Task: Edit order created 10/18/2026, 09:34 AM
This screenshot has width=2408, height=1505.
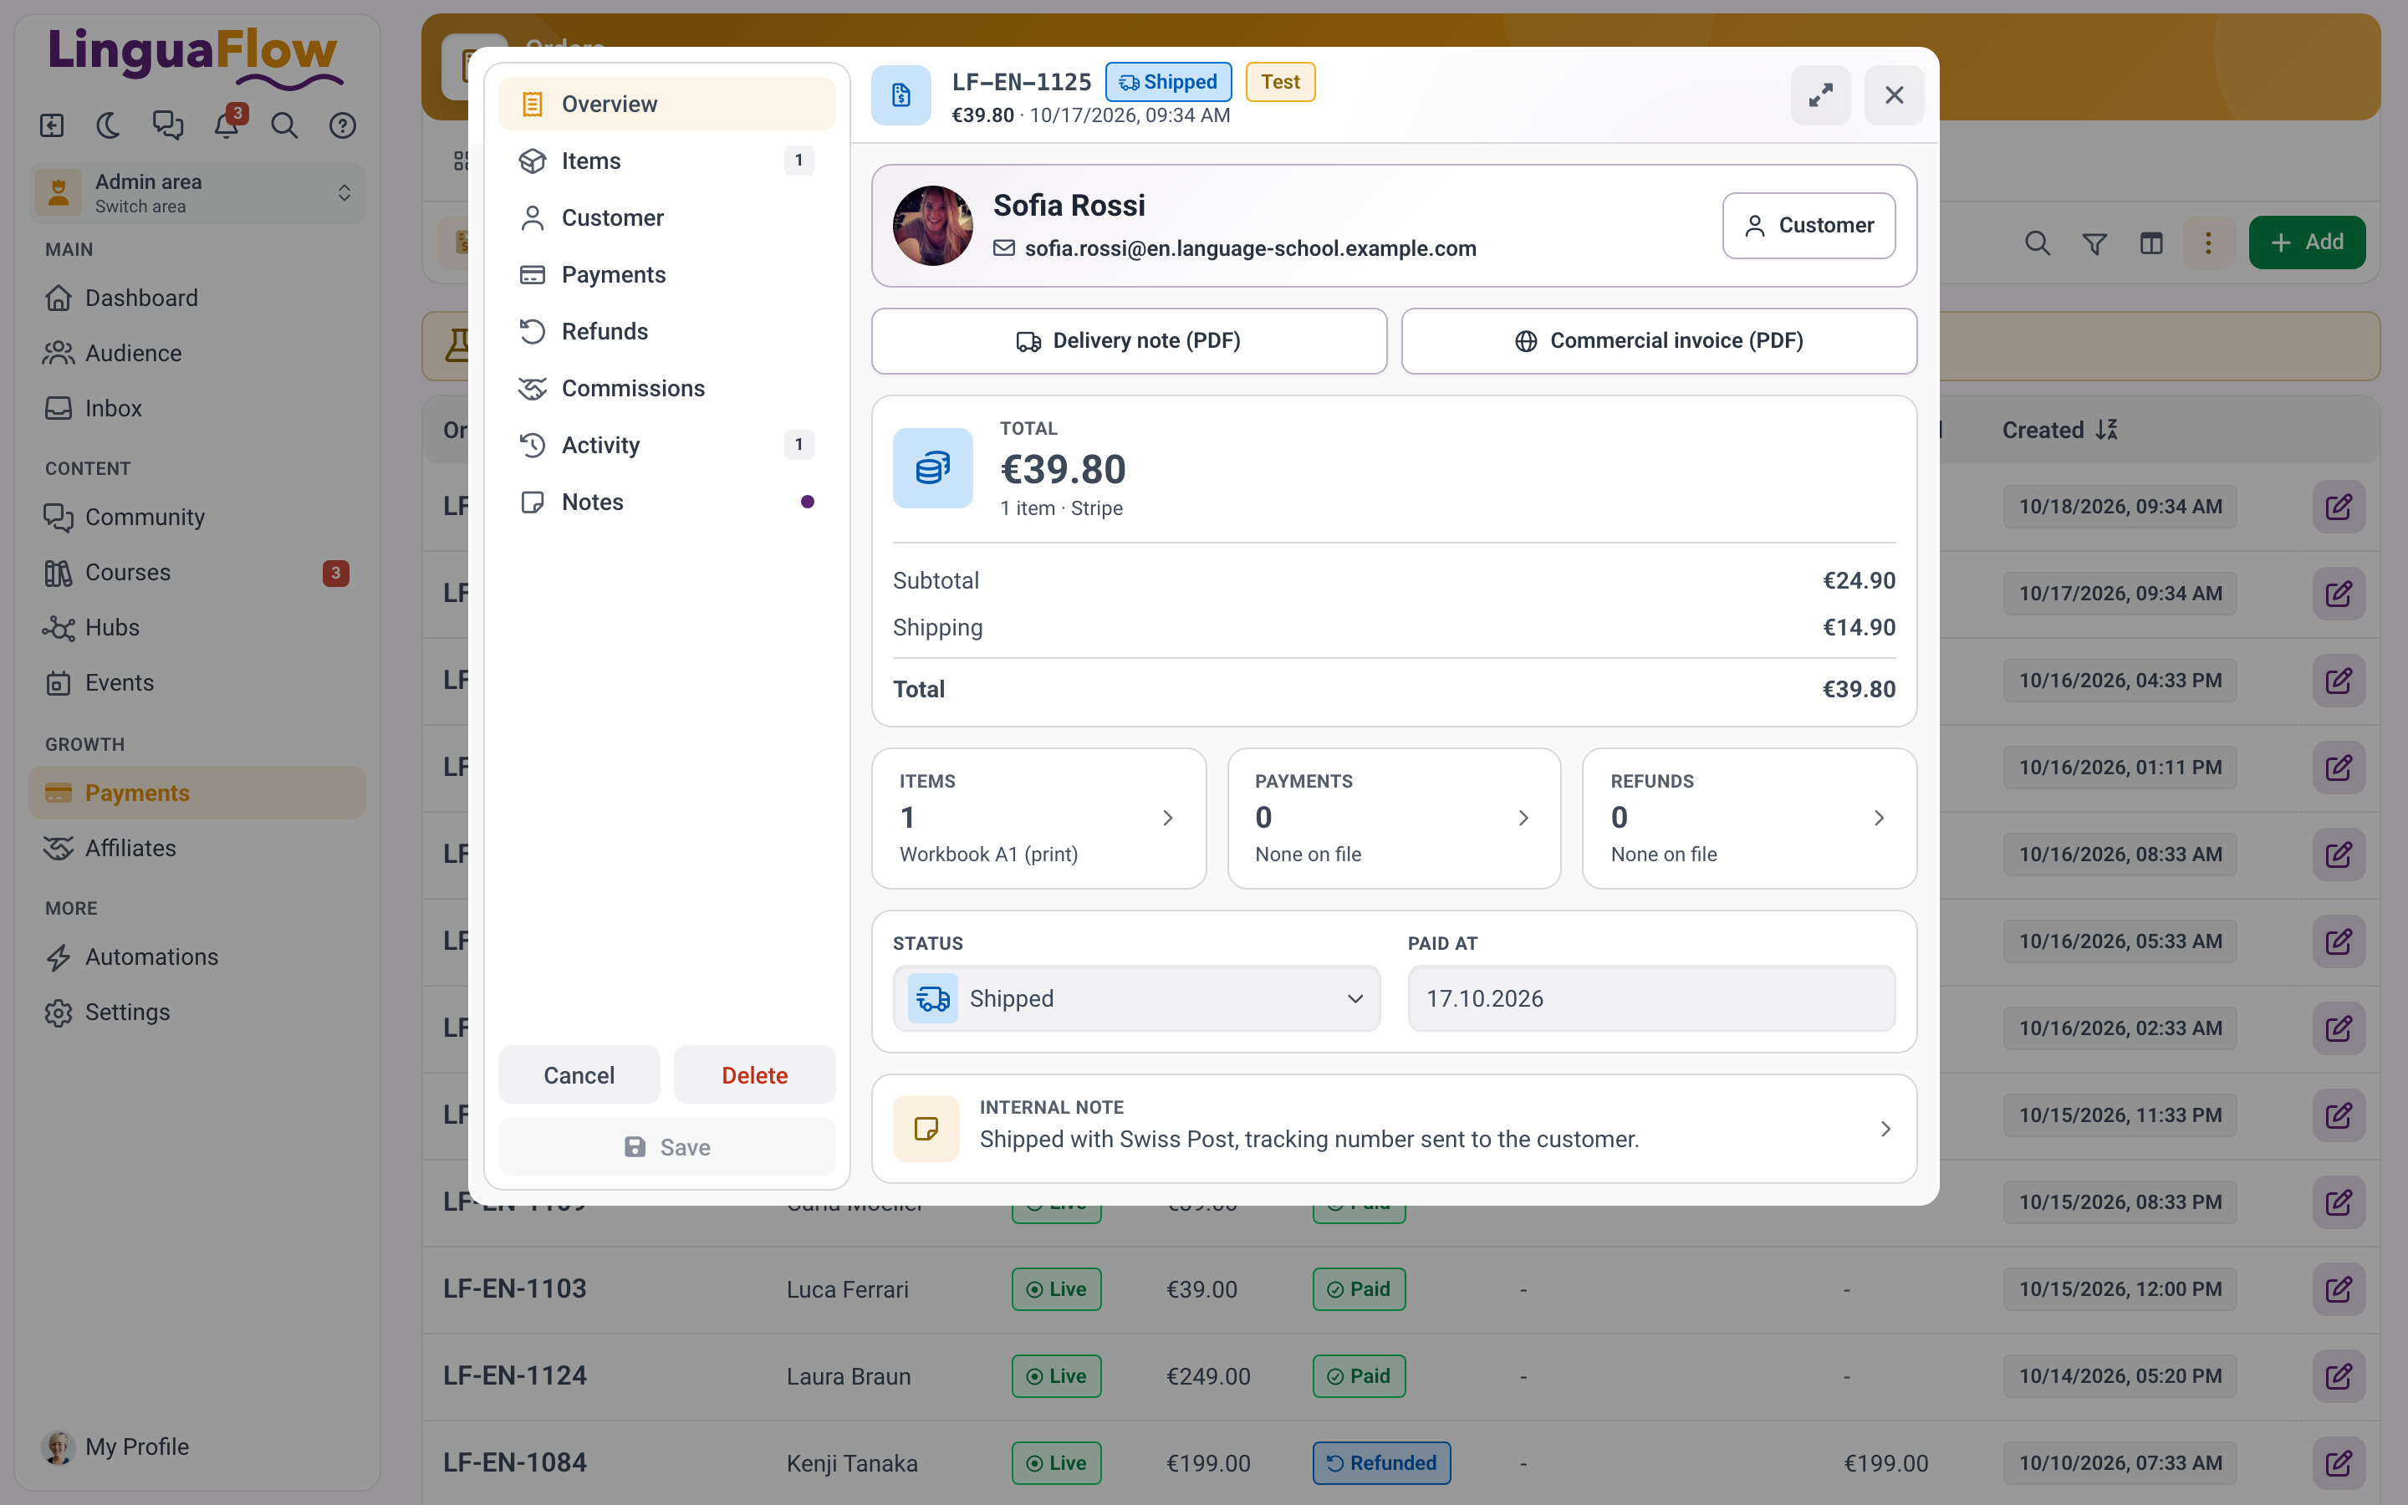Action: pos(2339,507)
